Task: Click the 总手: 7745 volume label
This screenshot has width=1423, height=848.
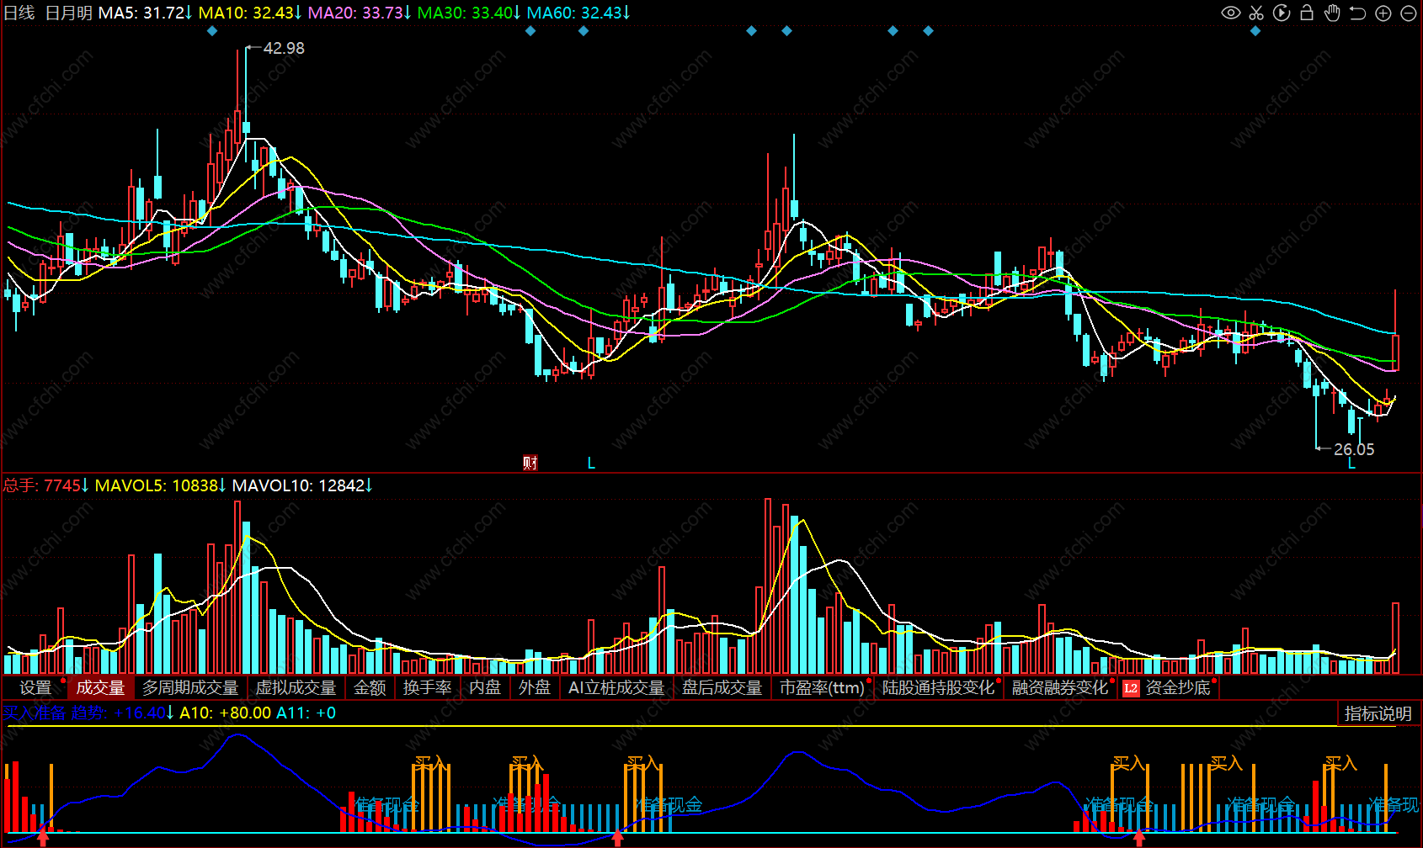Action: pyautogui.click(x=46, y=485)
